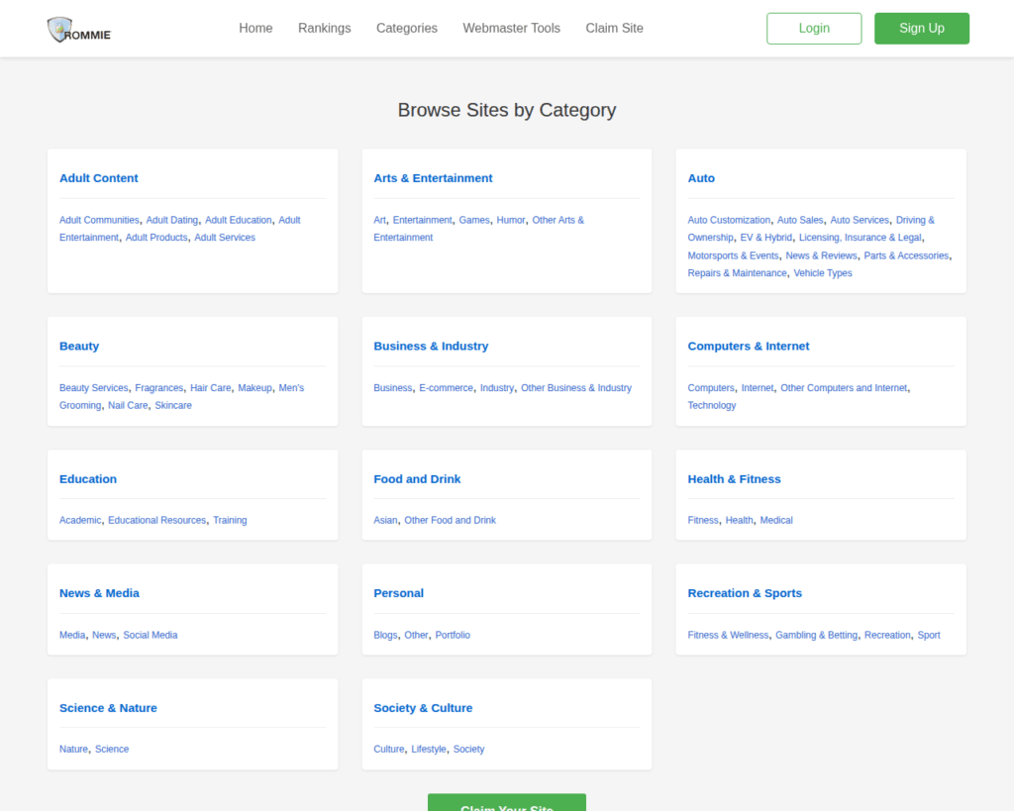
Task: Visit the Science & Nature category heading
Action: coord(108,708)
